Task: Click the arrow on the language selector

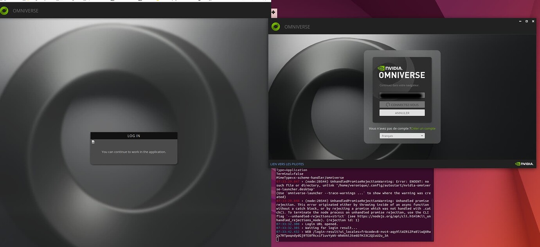Action: [x=422, y=136]
